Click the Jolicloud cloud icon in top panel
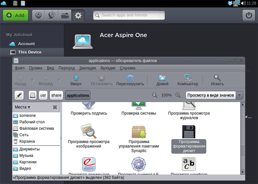Screen dimensions: 258x184 coord(4,3)
